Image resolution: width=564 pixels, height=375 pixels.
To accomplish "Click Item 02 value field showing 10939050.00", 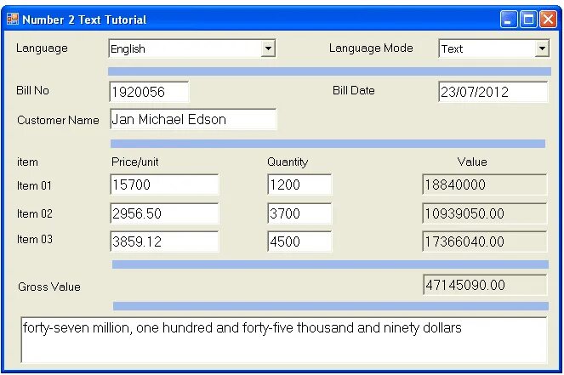I will point(485,213).
